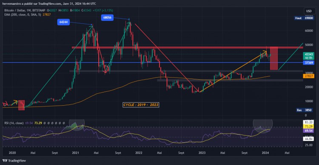The width and height of the screenshot is (319, 165).
Task: Click the 10000 price axis label
Action: 309,101
